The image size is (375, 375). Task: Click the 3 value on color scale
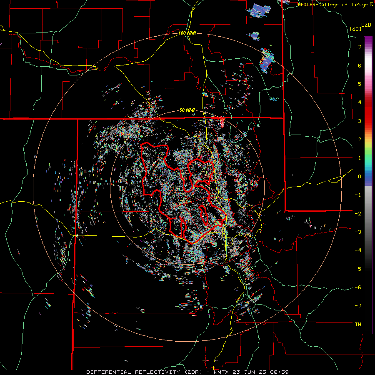coord(360,121)
